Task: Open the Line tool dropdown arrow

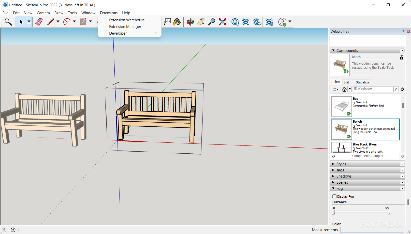Action: click(x=58, y=22)
